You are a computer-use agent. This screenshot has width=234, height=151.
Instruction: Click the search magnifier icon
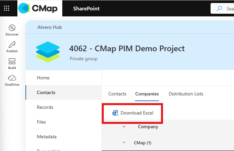[x=219, y=8]
